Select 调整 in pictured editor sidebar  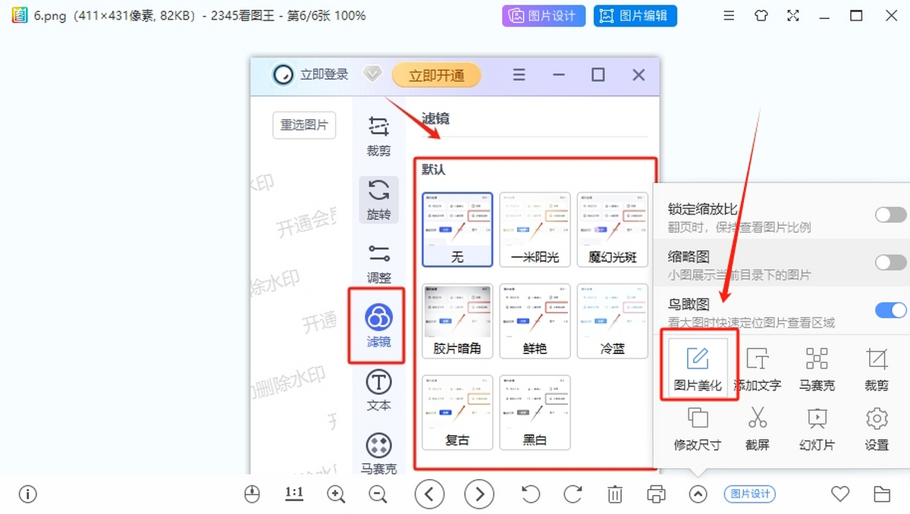[378, 263]
